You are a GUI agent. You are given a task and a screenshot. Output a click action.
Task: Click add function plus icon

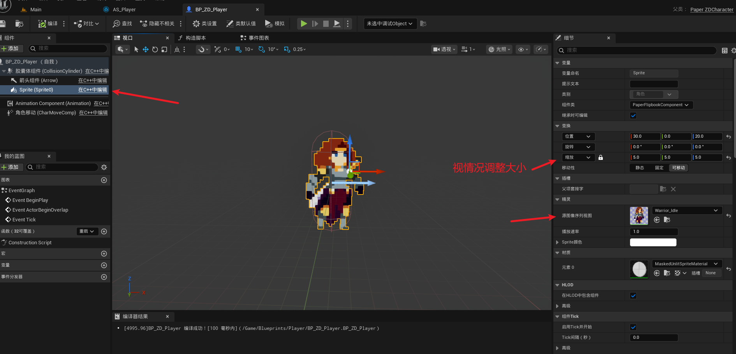click(x=104, y=231)
